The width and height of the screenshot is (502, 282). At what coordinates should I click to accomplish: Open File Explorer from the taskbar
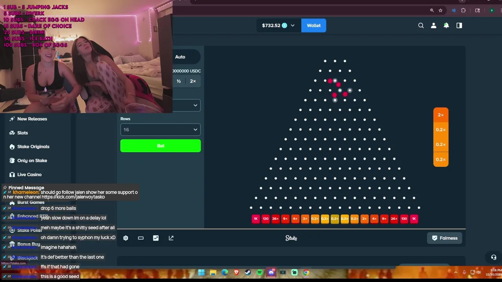[213, 272]
